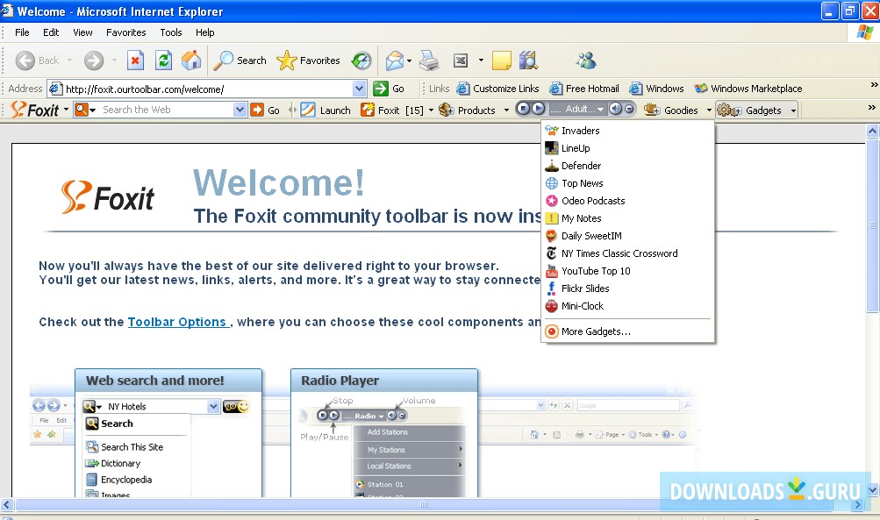The image size is (880, 520).
Task: Open the Mini-Clock gadget
Action: point(581,306)
